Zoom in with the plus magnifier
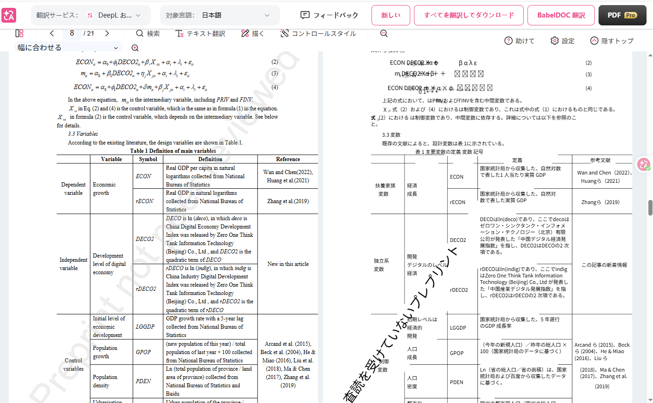The width and height of the screenshot is (653, 403). coord(135,48)
